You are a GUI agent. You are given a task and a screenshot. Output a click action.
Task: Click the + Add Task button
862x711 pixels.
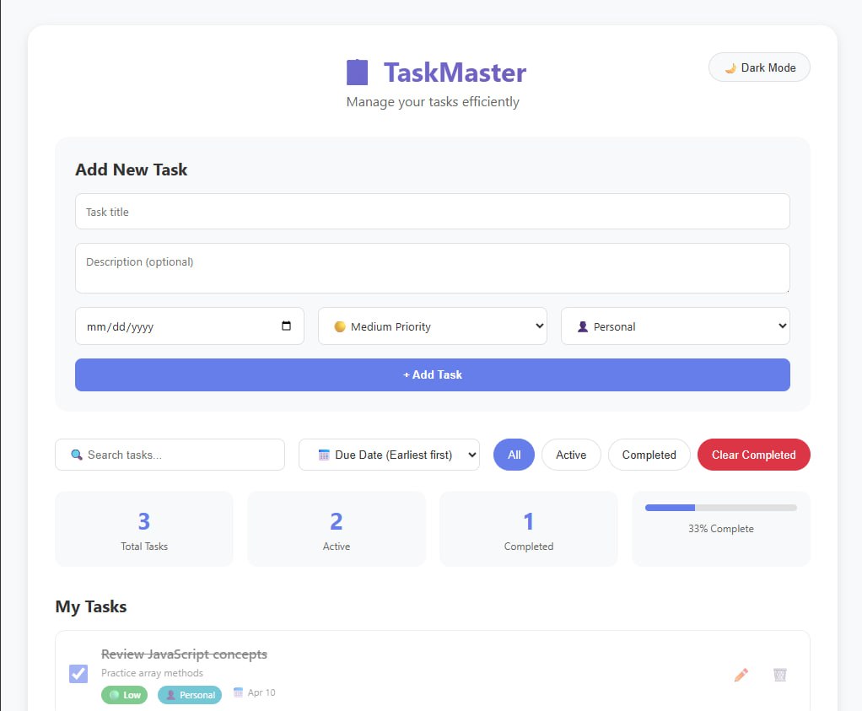pos(433,375)
